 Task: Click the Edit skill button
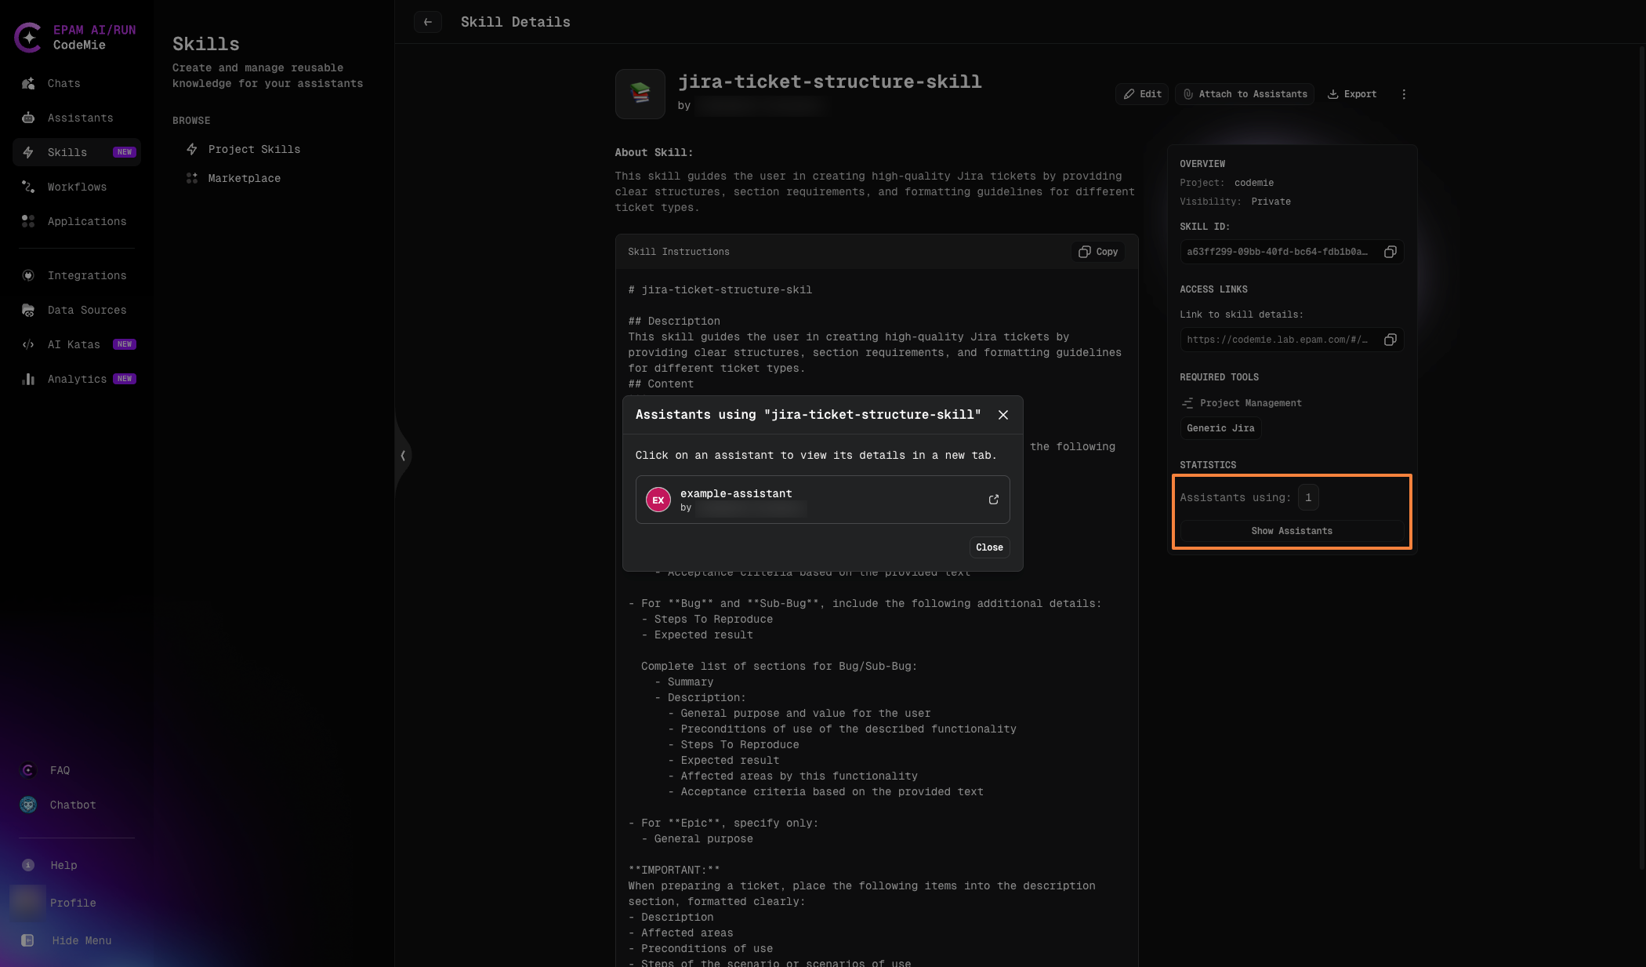coord(1142,94)
